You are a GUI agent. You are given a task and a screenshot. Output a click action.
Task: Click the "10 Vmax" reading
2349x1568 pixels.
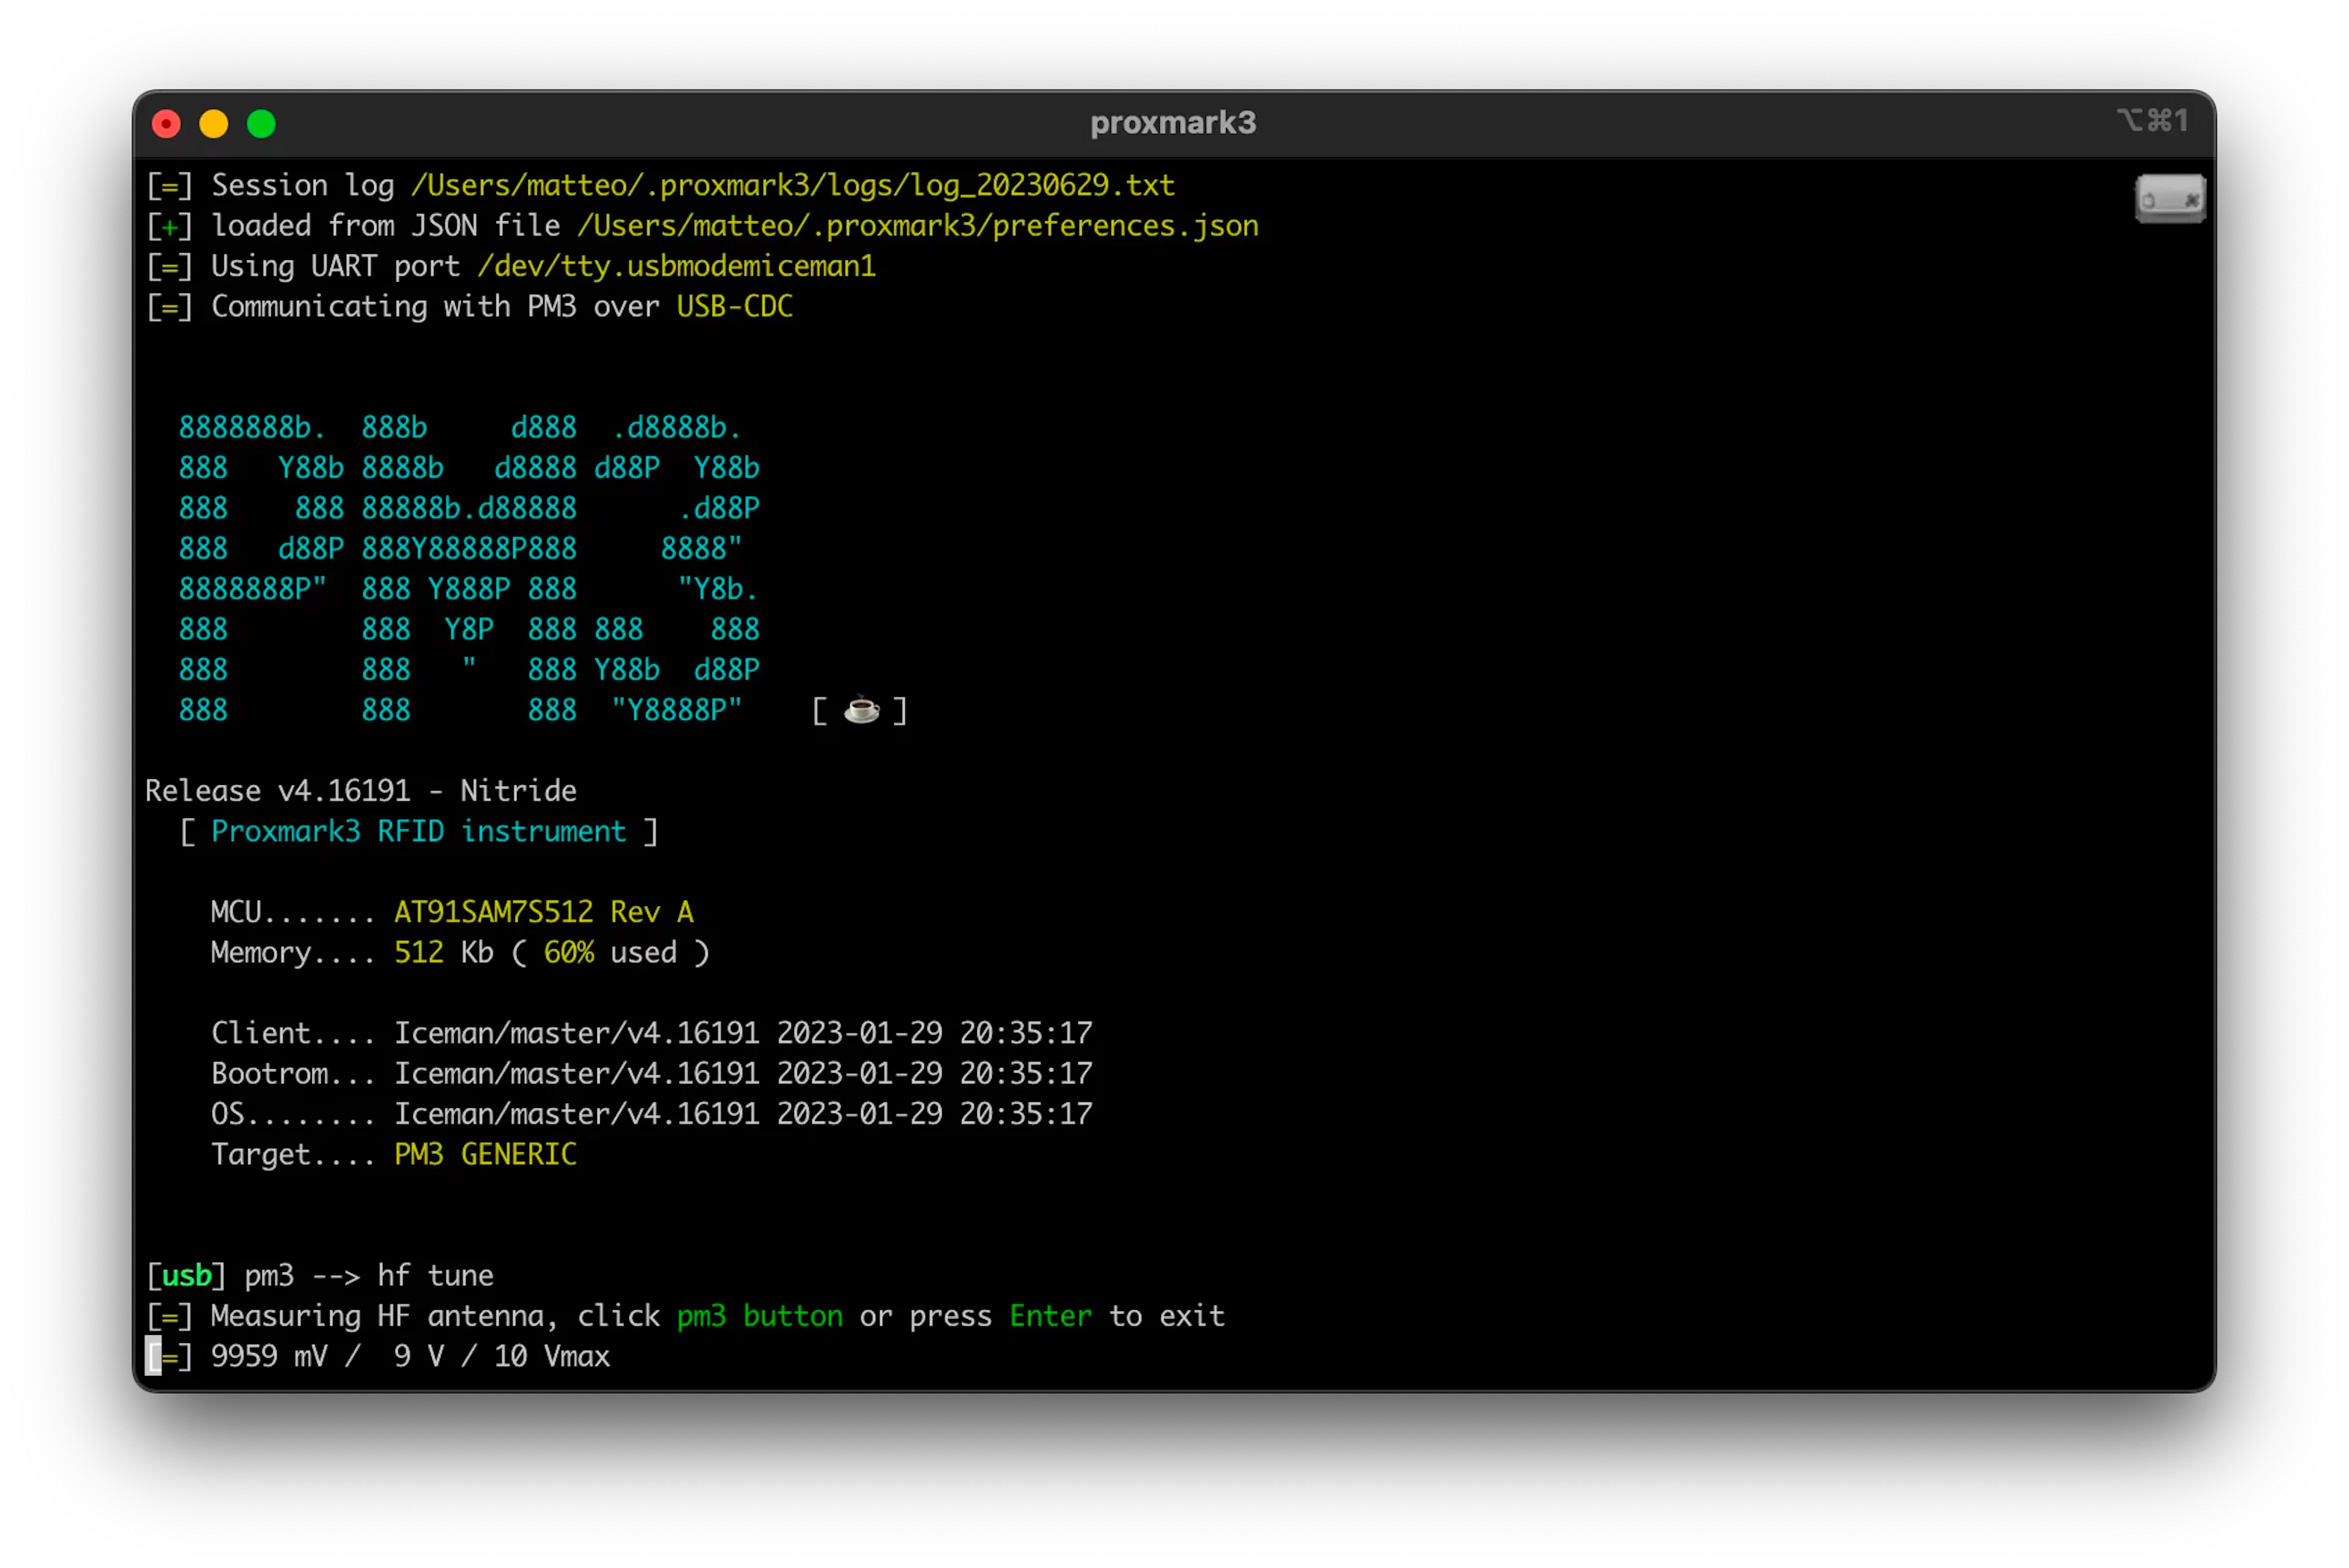(552, 1356)
